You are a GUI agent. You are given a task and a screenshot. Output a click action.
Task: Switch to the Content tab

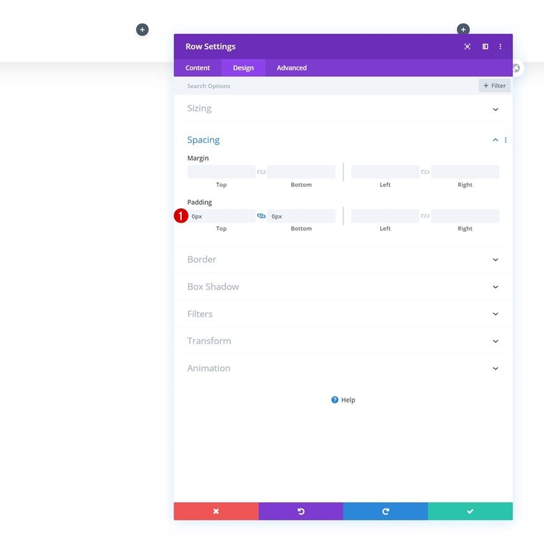(x=197, y=68)
